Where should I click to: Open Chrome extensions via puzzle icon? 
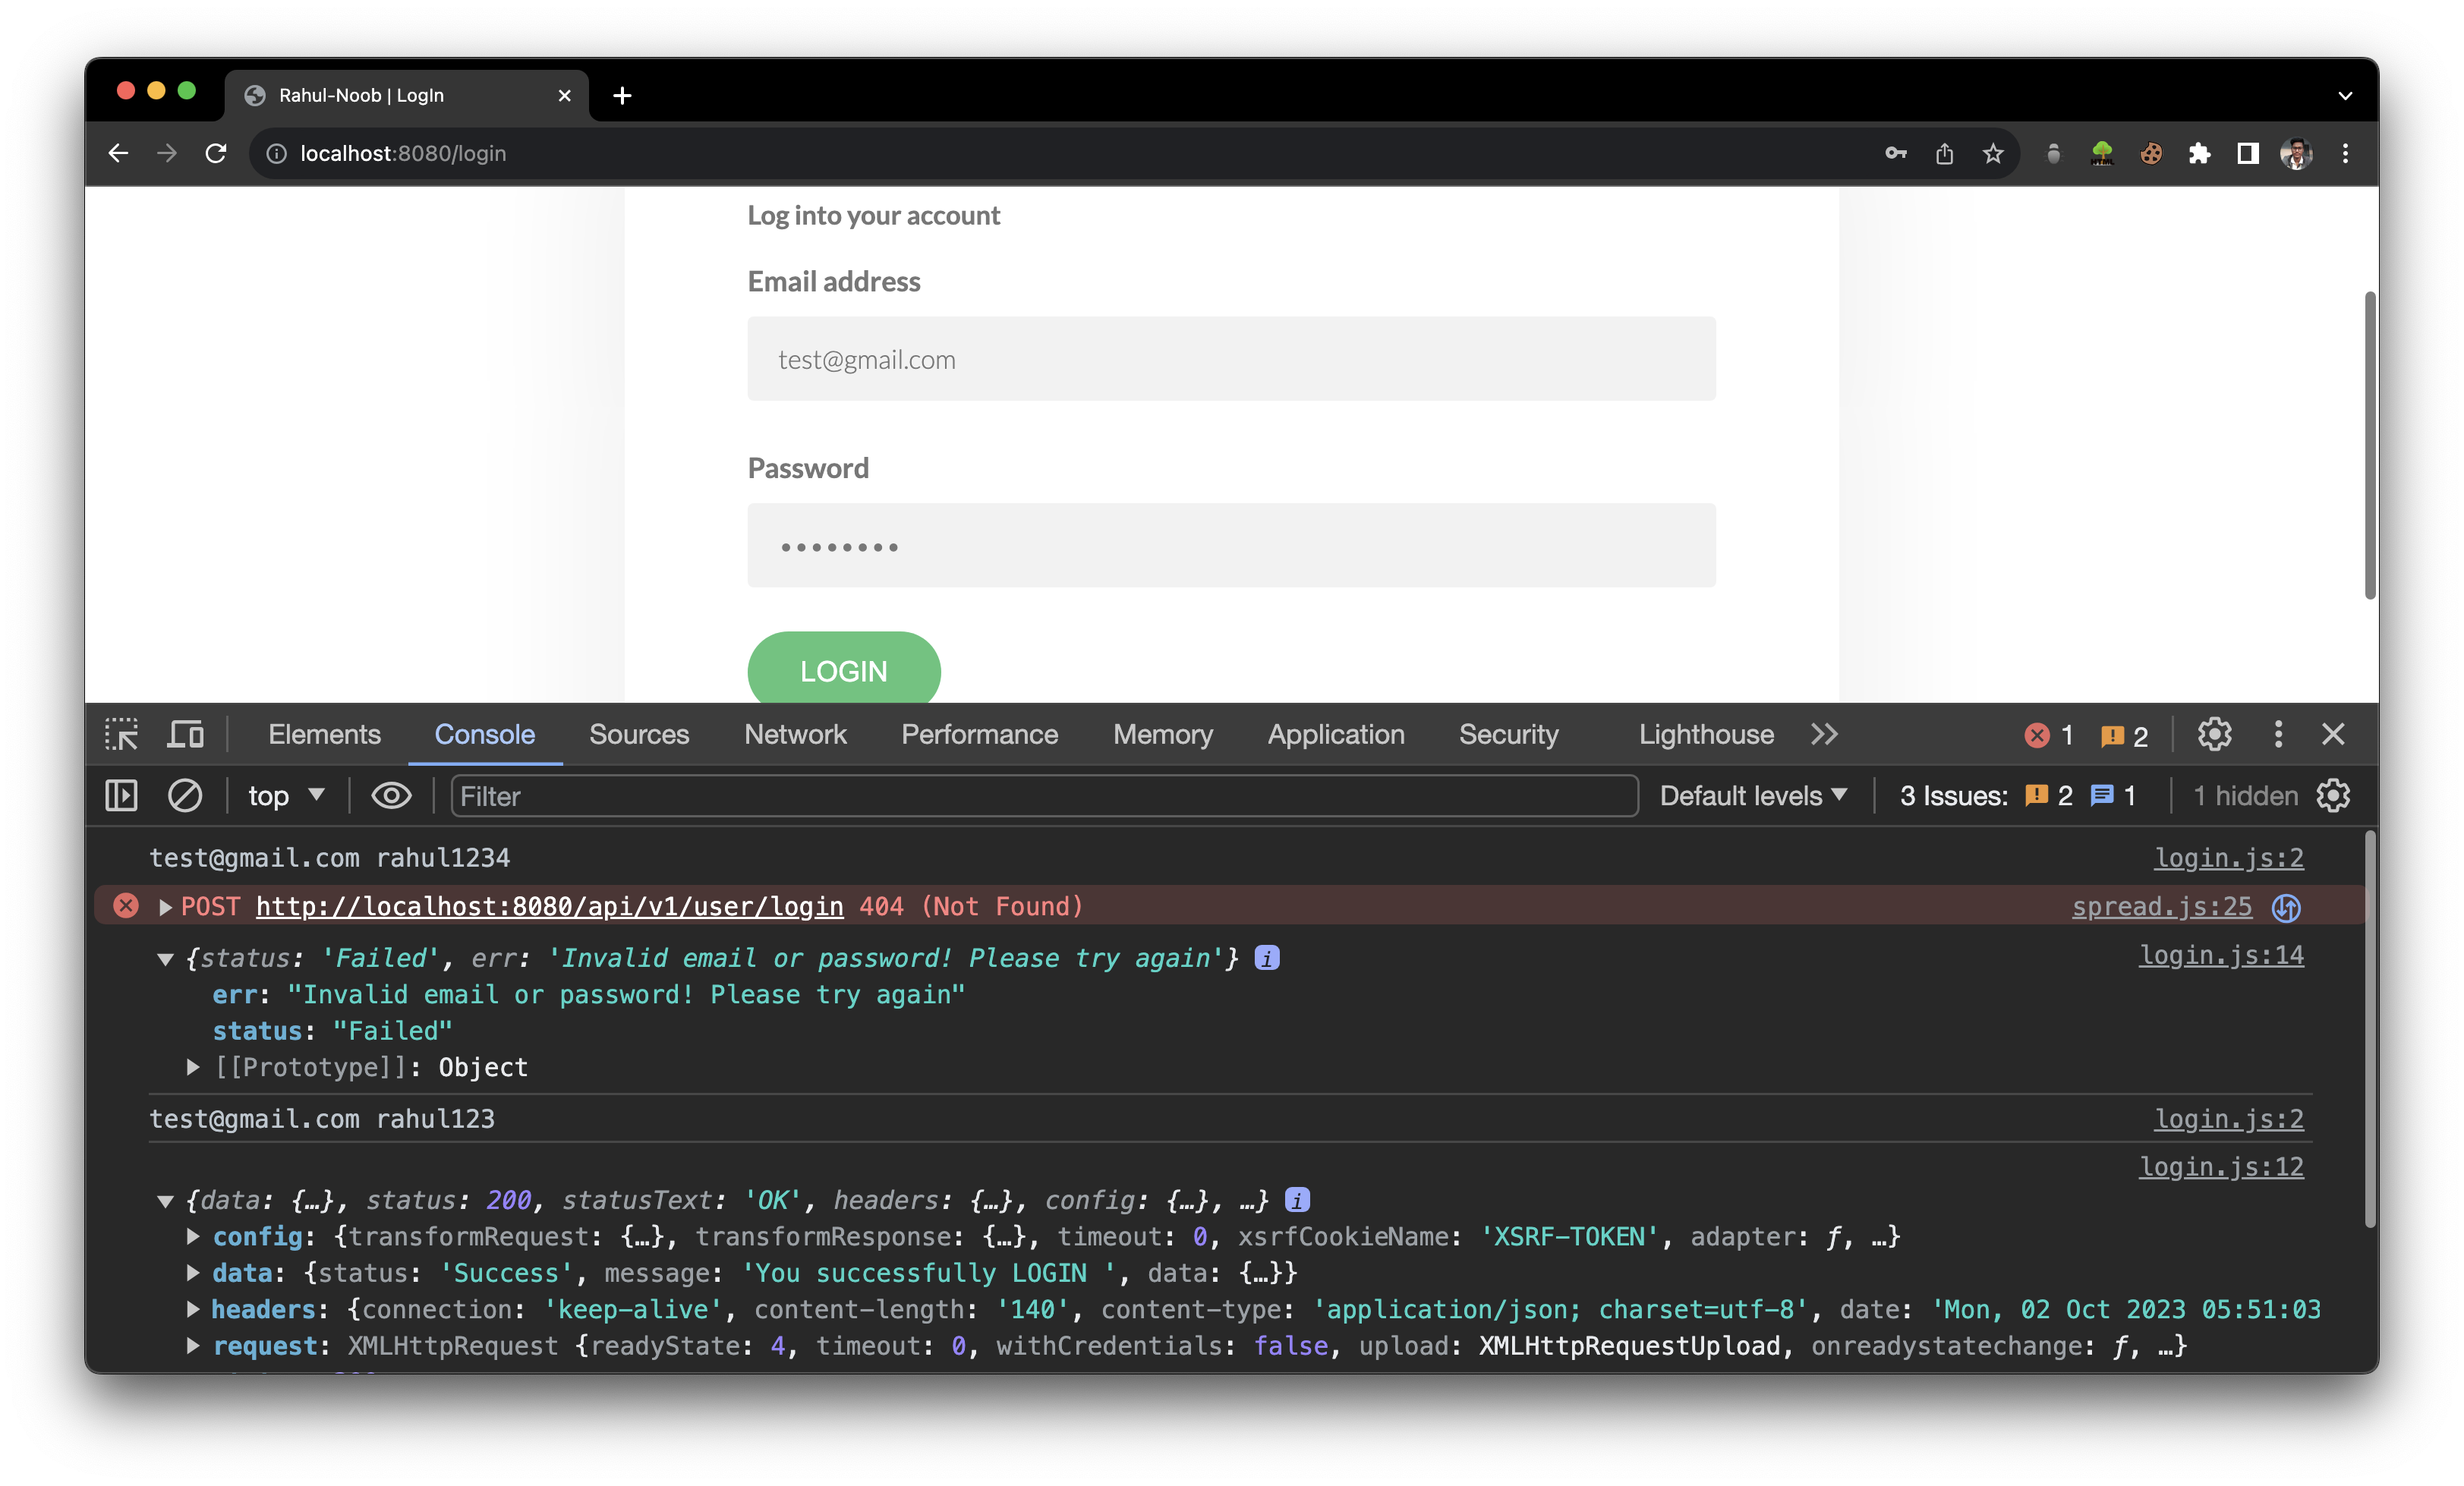pos(2200,153)
